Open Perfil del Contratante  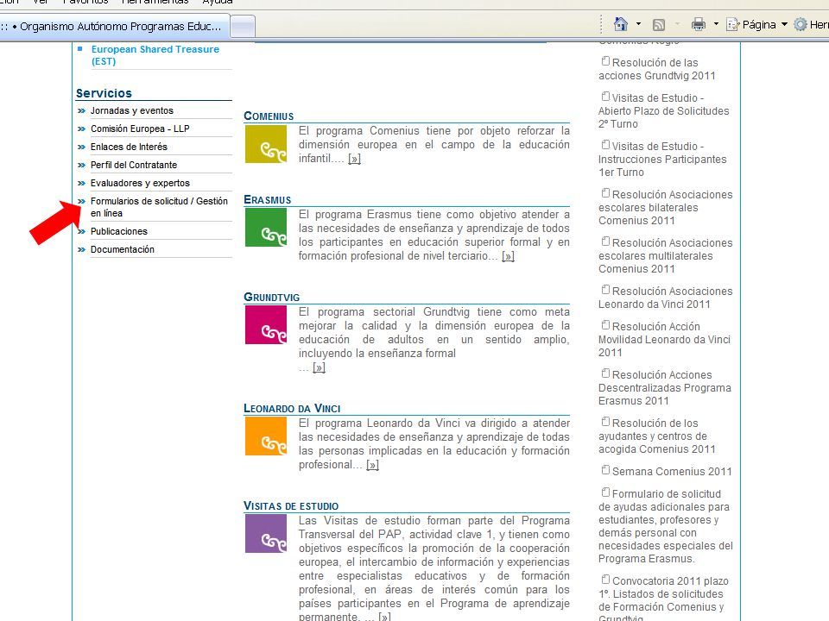coord(133,165)
